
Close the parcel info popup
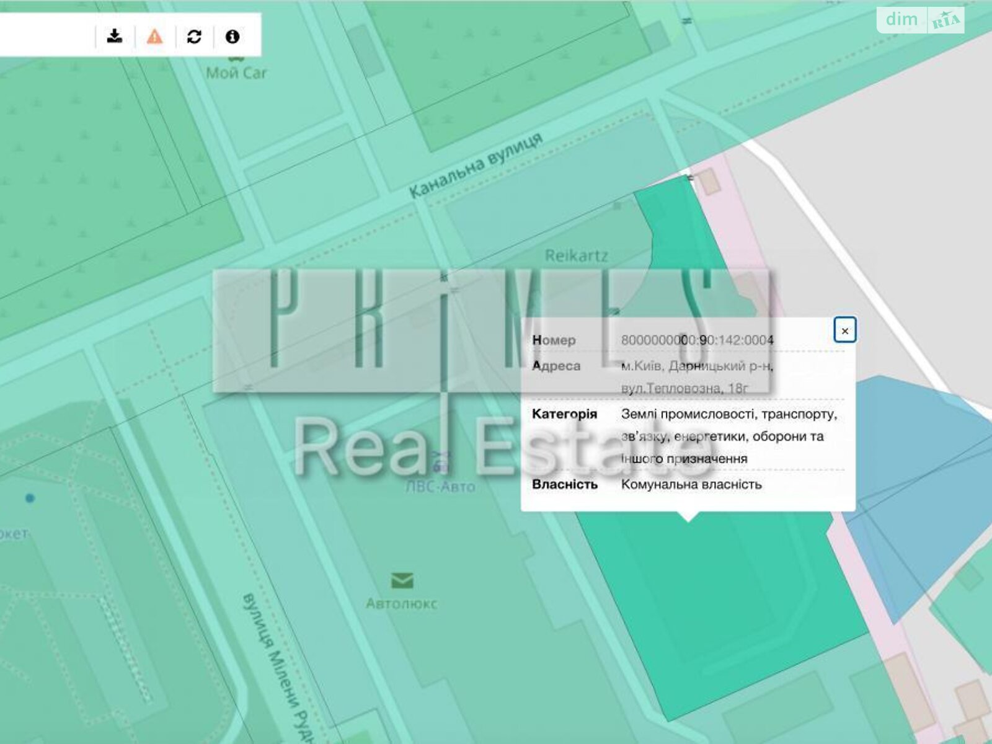(x=844, y=330)
